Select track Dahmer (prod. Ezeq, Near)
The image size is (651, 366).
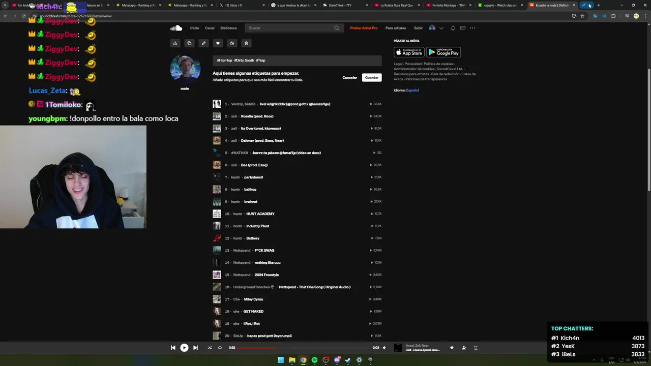coord(262,141)
